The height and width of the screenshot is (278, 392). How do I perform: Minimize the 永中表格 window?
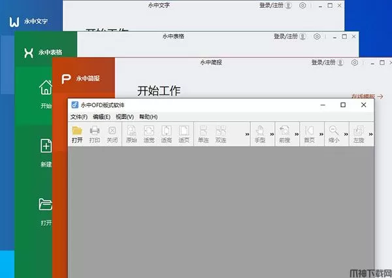tap(335, 38)
